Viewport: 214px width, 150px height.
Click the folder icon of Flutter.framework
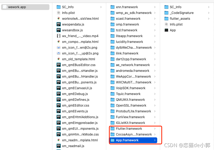point(113,128)
